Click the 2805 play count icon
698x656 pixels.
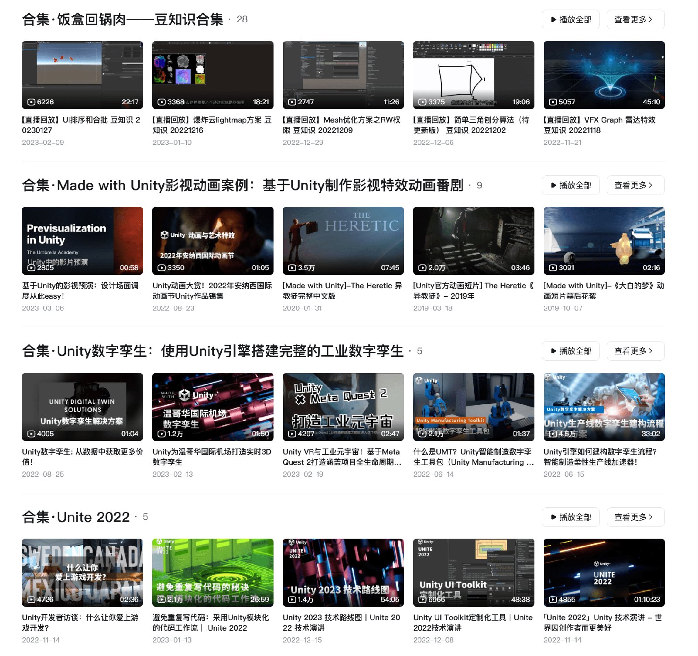pyautogui.click(x=31, y=268)
